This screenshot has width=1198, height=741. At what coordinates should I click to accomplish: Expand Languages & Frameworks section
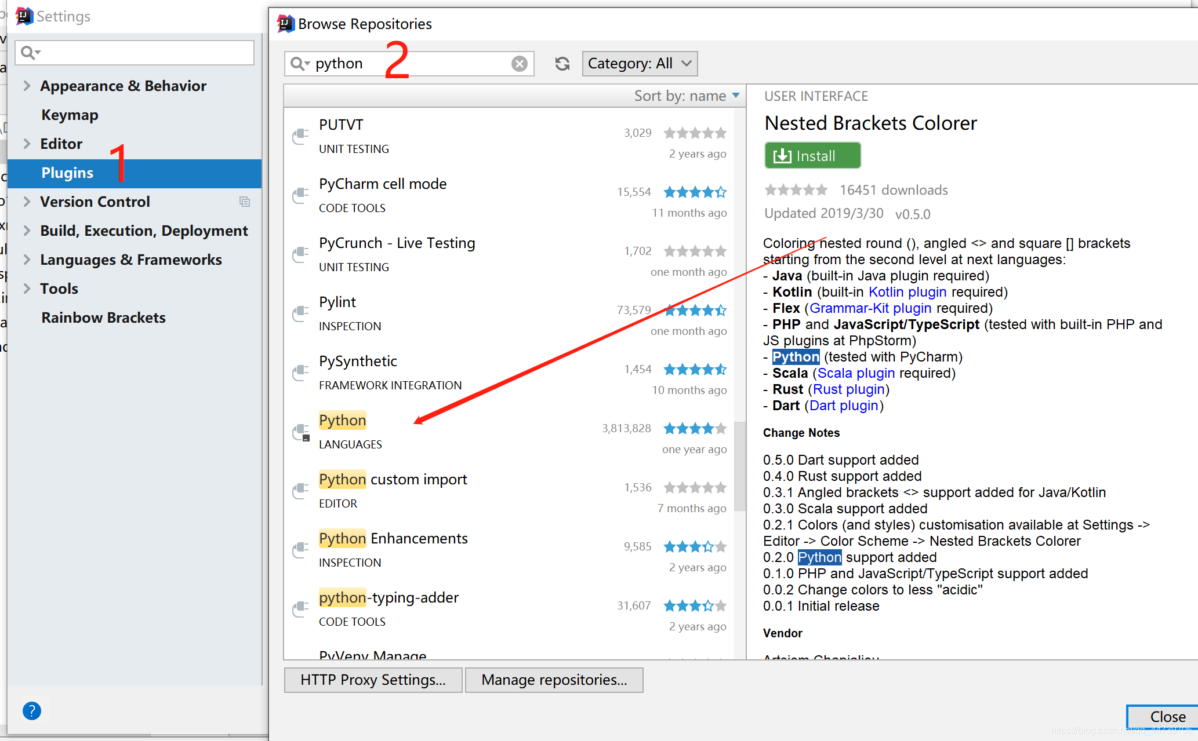pos(27,260)
